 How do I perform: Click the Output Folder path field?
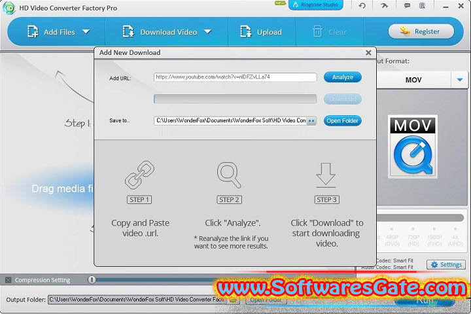[x=137, y=300]
